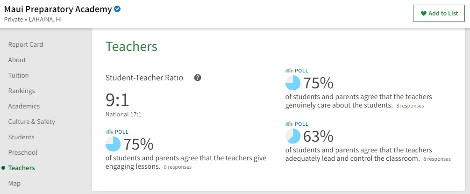Click the pie chart for engaging lessons poll
This screenshot has width=470, height=194.
click(113, 144)
